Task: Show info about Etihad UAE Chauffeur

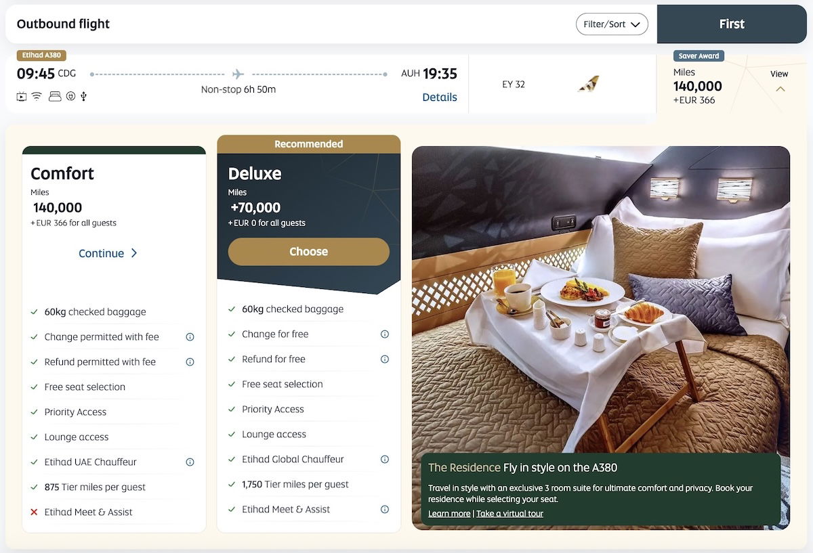Action: pos(190,462)
